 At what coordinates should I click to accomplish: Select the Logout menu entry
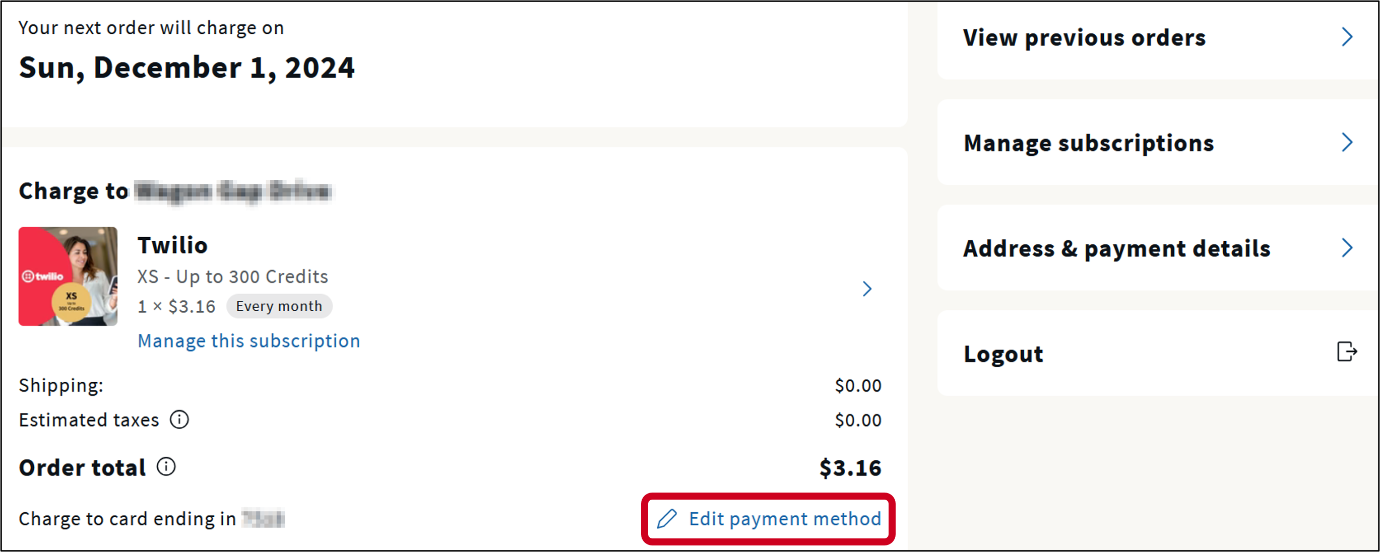coord(1003,353)
